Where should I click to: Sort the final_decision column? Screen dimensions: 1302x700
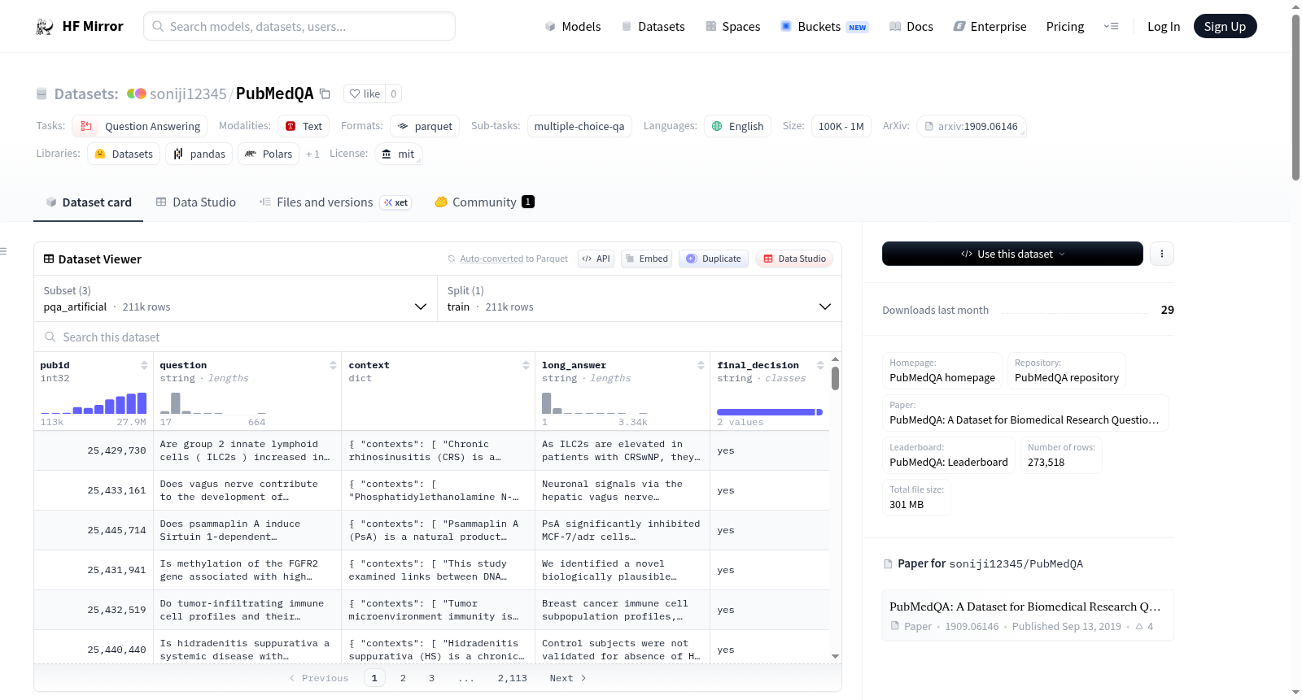[x=820, y=366]
